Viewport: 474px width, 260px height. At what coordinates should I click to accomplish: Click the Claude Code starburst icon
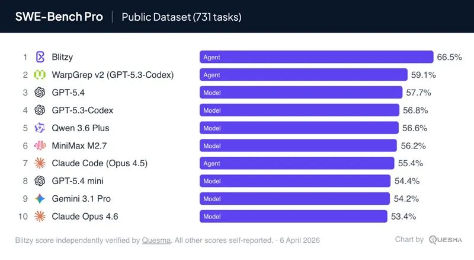coord(40,163)
